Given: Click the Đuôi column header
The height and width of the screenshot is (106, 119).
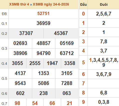Looking at the screenshot, I should [x=104, y=4].
